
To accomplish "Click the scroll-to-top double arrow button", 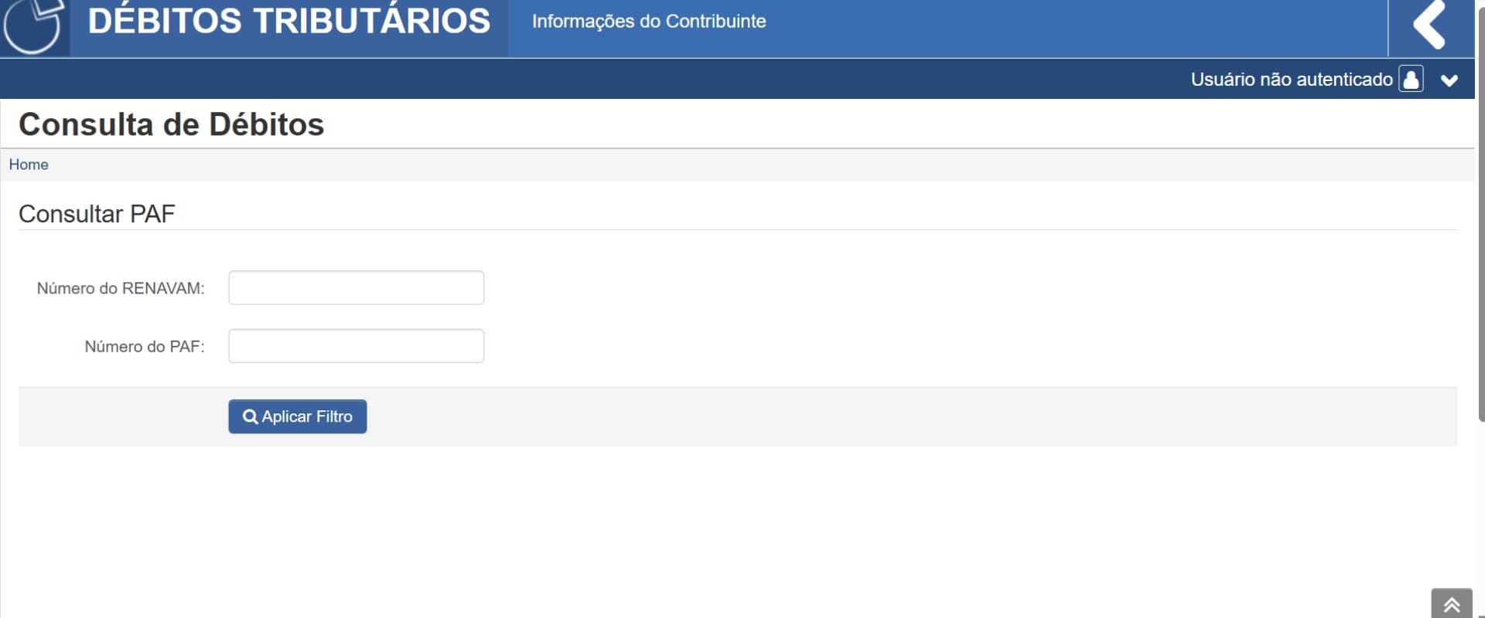I will 1452,603.
